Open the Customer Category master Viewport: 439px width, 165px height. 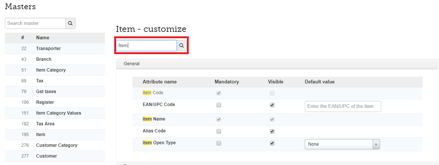click(56, 145)
